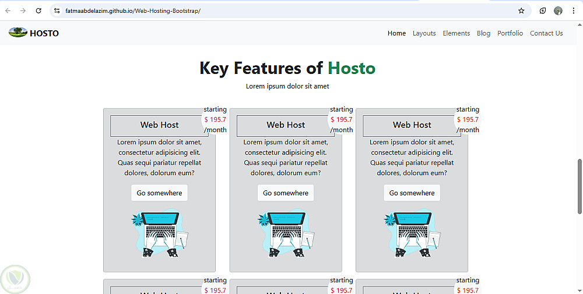This screenshot has height=294, width=583.
Task: Click Go somewhere in third card
Action: click(x=412, y=193)
